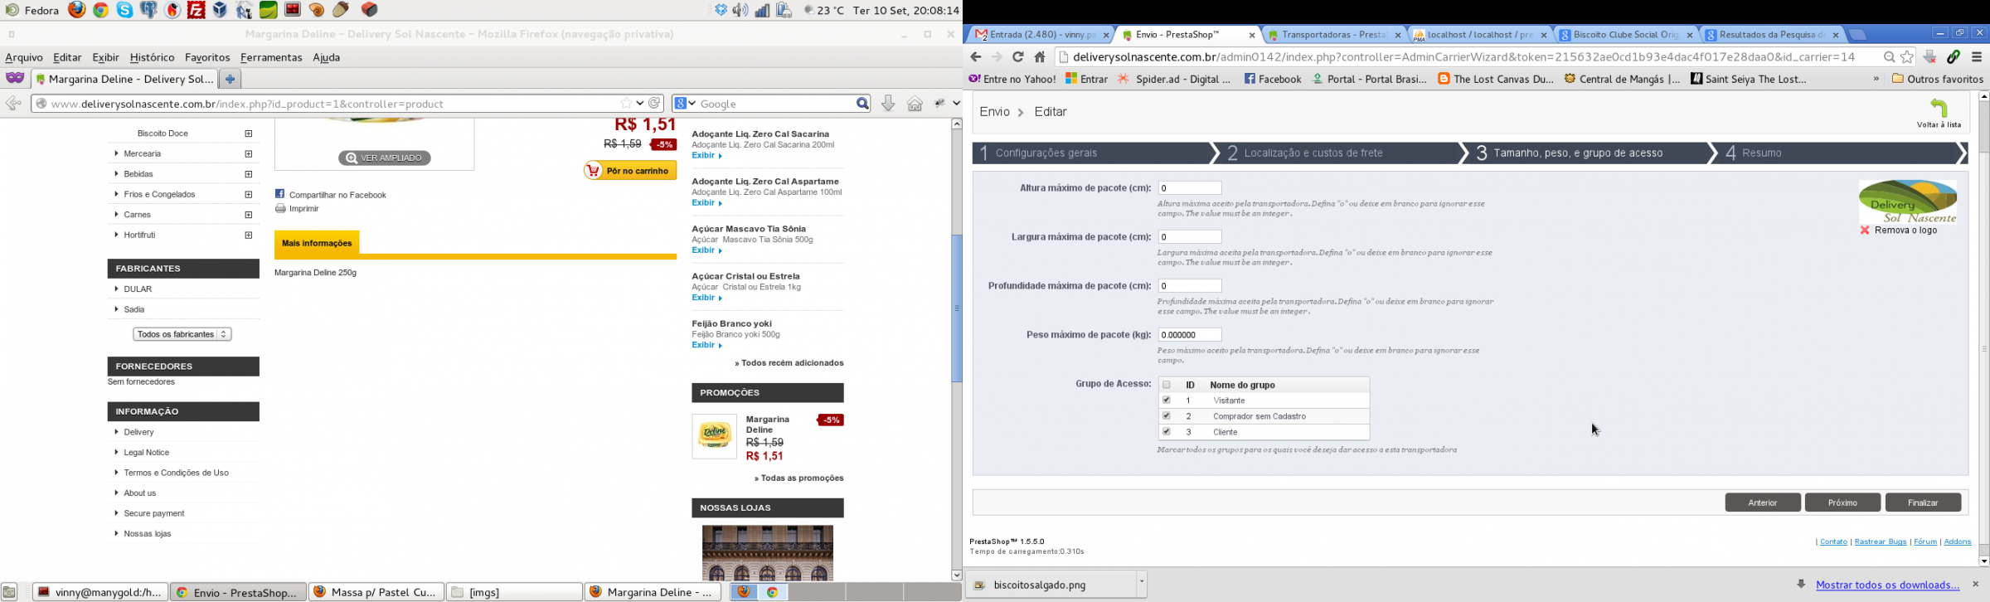Go to Firefox home page icon
1990x602 pixels.
point(915,104)
